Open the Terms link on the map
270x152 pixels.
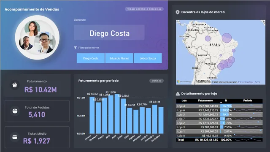coord(257,82)
